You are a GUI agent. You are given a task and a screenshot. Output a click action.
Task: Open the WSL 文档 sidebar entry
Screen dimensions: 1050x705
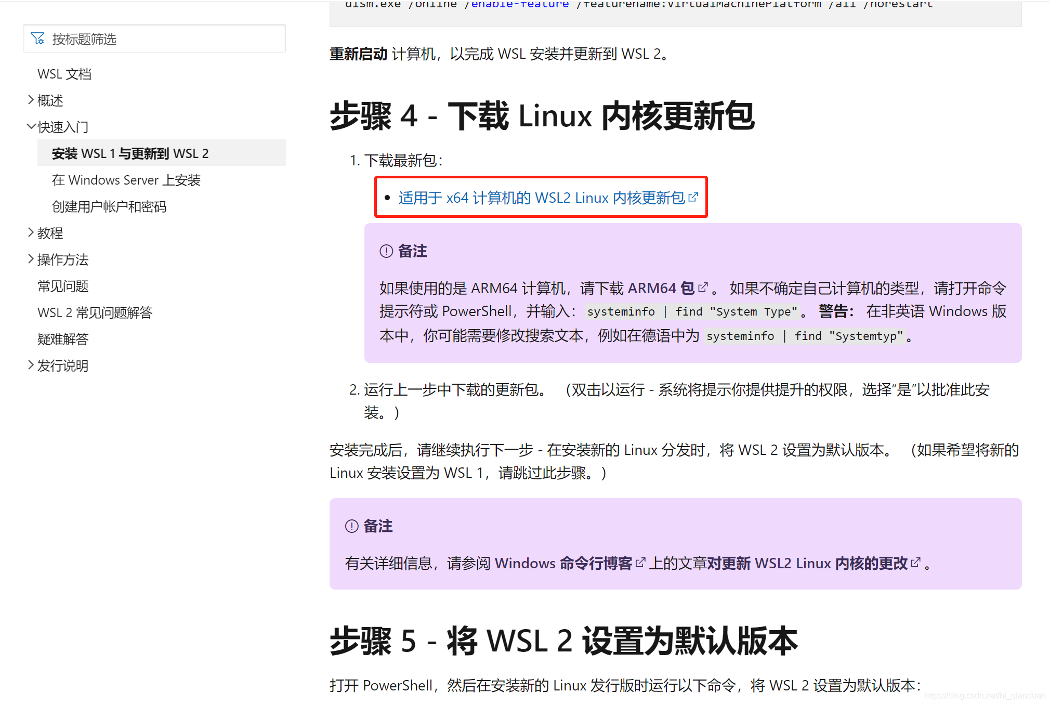pos(64,74)
